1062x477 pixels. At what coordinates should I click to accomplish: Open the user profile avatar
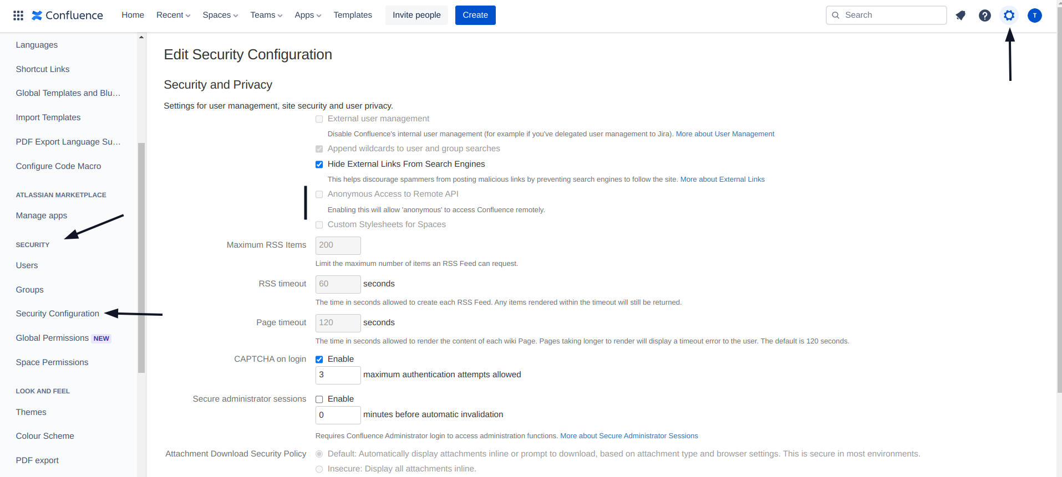[x=1035, y=16]
